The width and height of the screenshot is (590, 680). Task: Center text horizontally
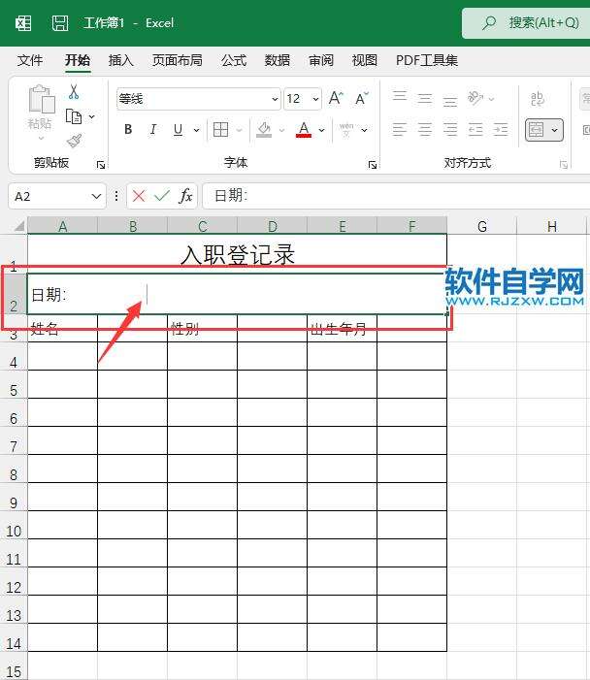pyautogui.click(x=425, y=129)
